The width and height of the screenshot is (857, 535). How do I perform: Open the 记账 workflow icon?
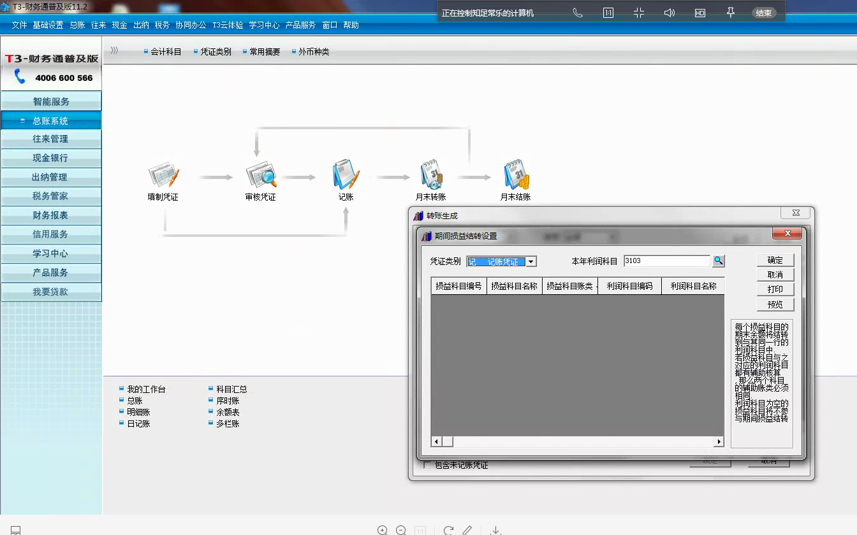click(346, 175)
